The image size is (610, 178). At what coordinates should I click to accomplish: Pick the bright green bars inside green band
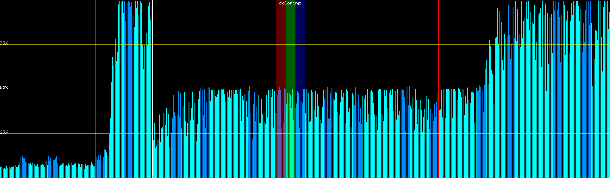(290, 142)
